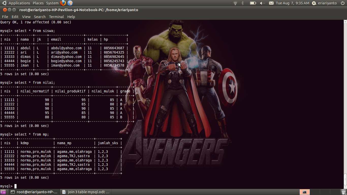
Task: Click the phone number '0856245743'
Action: click(x=114, y=61)
